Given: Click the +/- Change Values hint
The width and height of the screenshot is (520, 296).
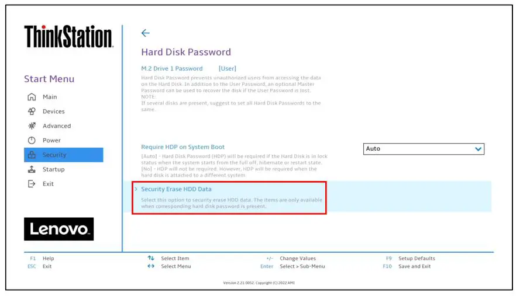Looking at the screenshot, I should (291, 258).
